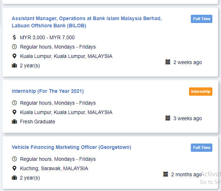The image size is (221, 191).
Task: Click the calendar icon beside 2 weeks ago
Action: point(168,62)
